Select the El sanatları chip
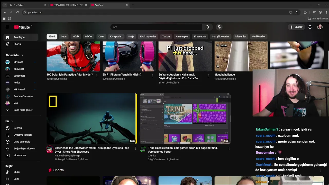The image size is (329, 185). 200,36
